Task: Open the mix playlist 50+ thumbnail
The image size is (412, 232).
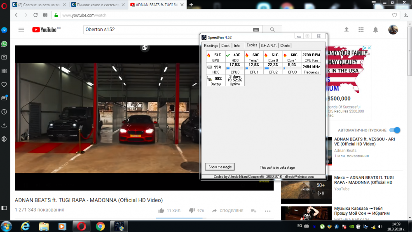Action: (x=307, y=189)
